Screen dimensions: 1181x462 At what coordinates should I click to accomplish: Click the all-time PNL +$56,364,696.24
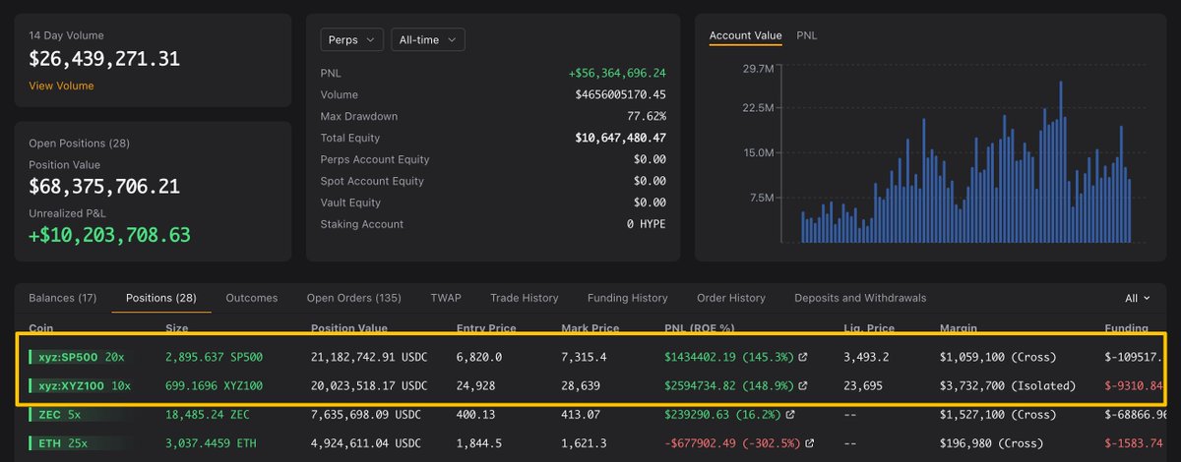[x=617, y=73]
